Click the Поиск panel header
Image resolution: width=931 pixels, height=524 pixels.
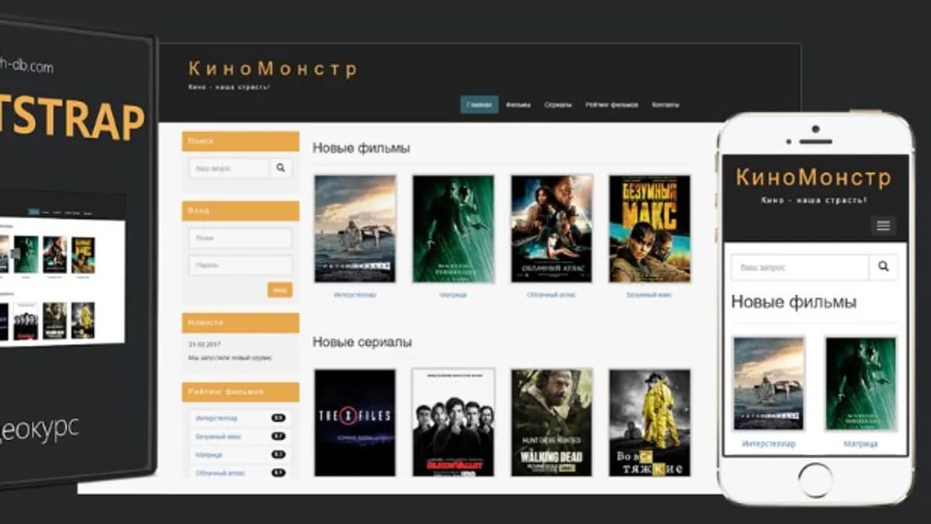[241, 141]
